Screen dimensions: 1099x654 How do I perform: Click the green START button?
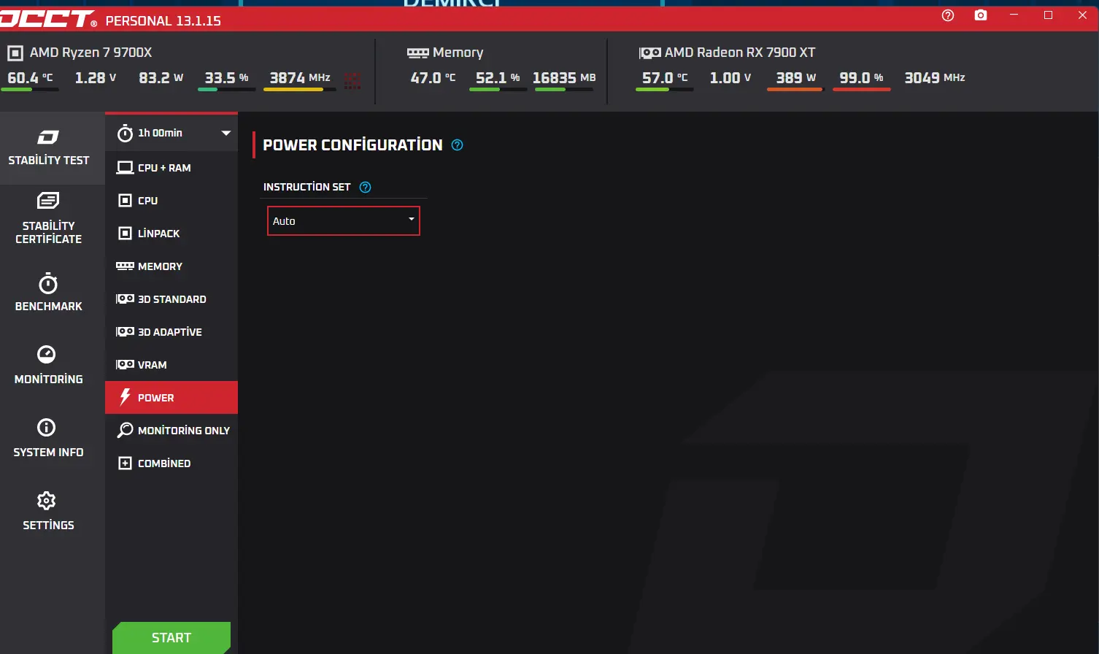[x=171, y=638]
